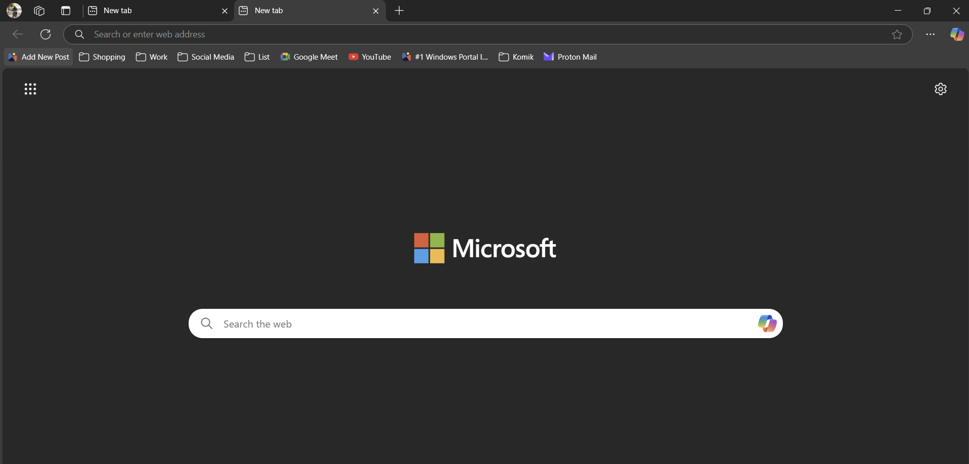This screenshot has width=969, height=464.
Task: Expand the Shopping favorites folder
Action: 102,57
